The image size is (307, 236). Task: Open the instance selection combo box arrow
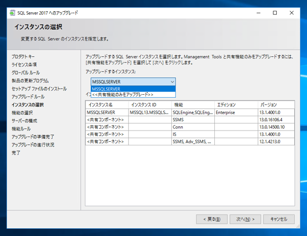click(x=172, y=82)
